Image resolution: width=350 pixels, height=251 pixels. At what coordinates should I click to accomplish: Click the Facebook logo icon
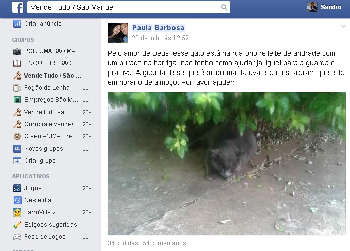[18, 7]
